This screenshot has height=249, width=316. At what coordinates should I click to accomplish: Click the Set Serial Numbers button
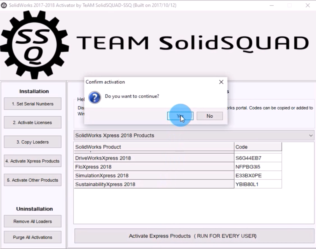(33, 104)
